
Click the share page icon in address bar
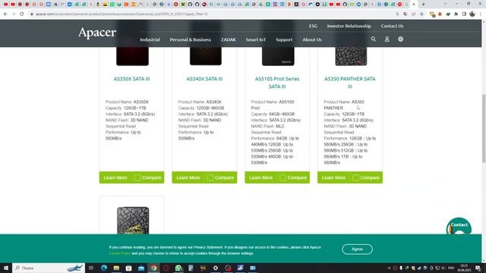click(413, 14)
